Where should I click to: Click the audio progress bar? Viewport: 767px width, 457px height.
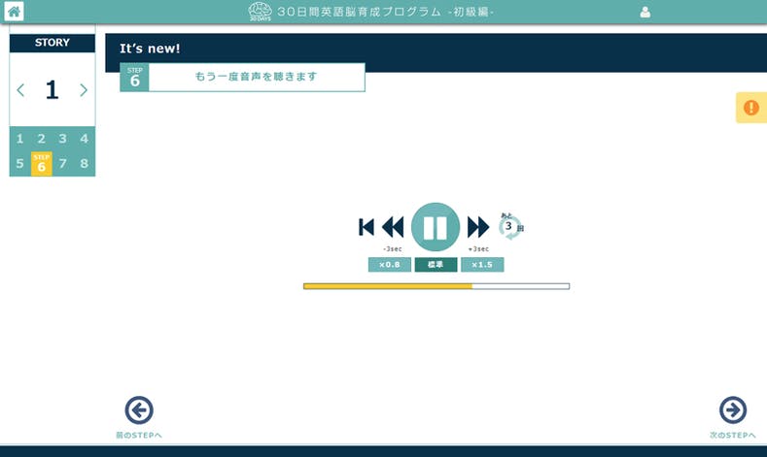pos(436,286)
